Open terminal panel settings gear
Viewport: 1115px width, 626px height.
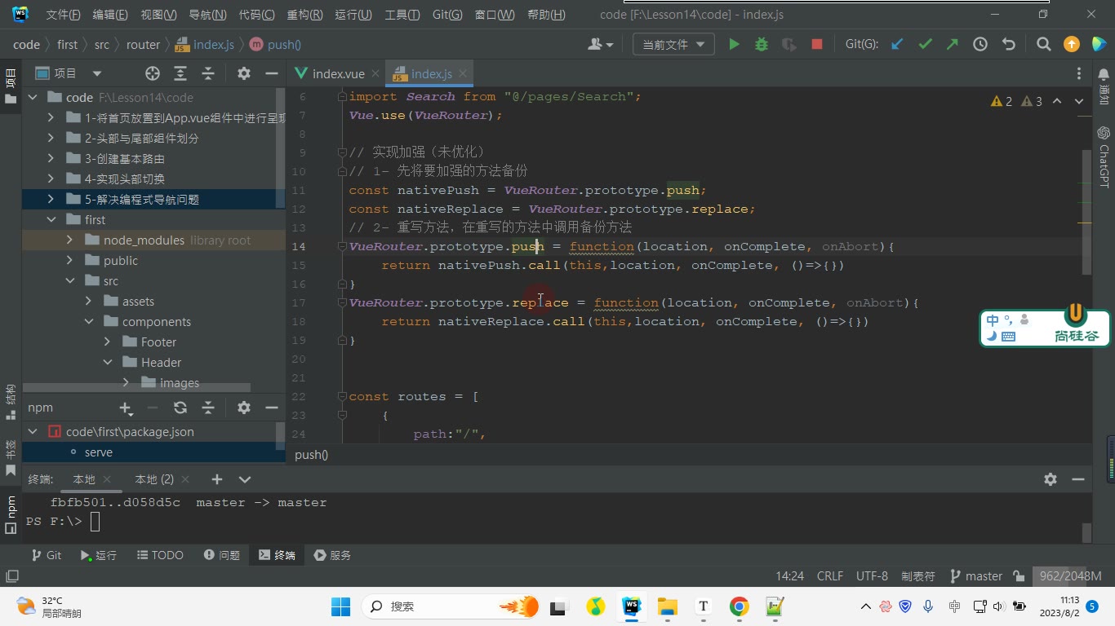[x=1051, y=479]
